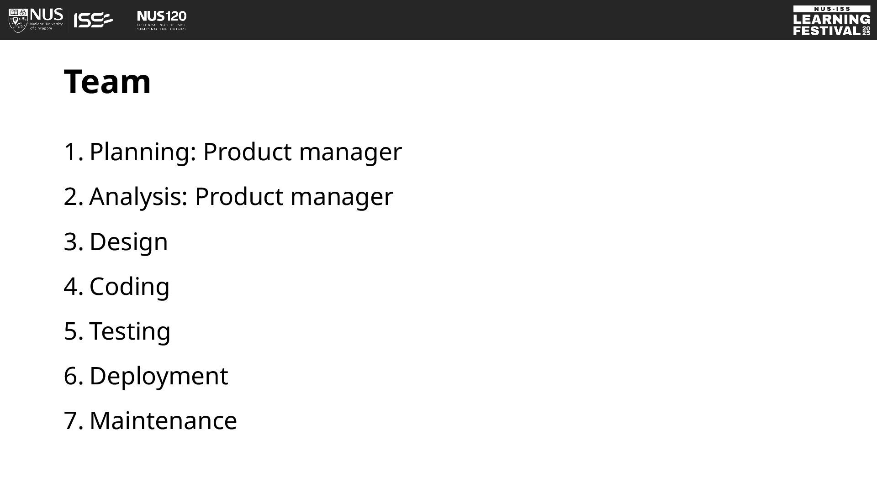This screenshot has height=493, width=877.
Task: Click the National University of Singapore text
Action: point(46,26)
